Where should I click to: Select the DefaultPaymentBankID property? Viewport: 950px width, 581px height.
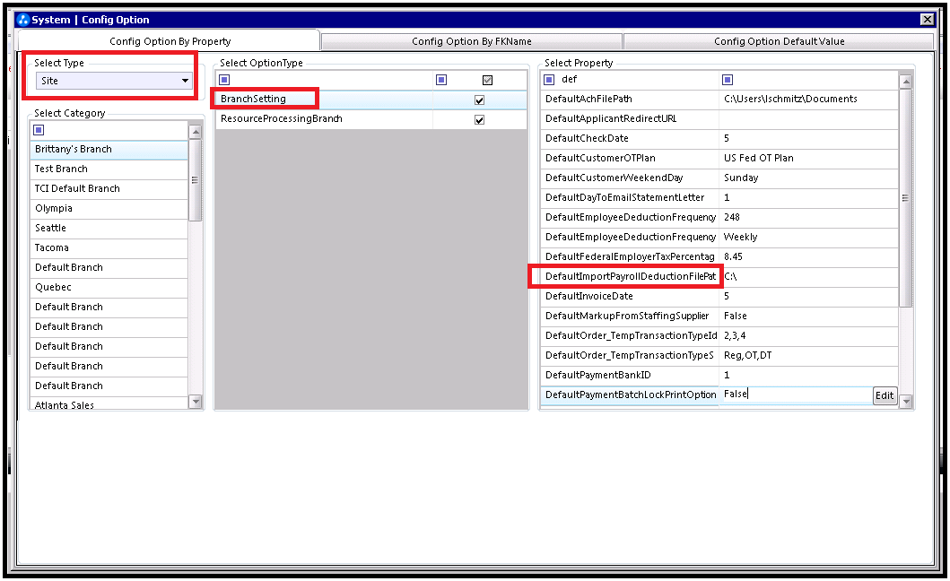[719, 375]
